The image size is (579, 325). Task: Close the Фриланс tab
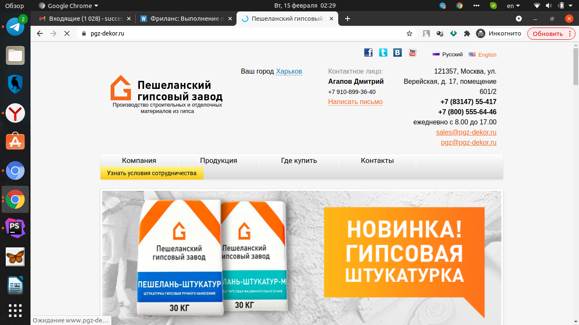230,19
